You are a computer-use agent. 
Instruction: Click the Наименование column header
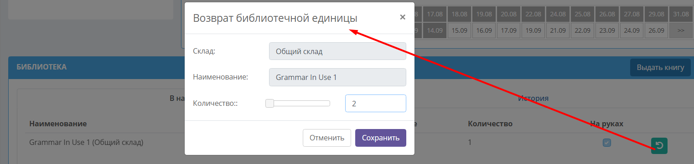[x=58, y=124]
